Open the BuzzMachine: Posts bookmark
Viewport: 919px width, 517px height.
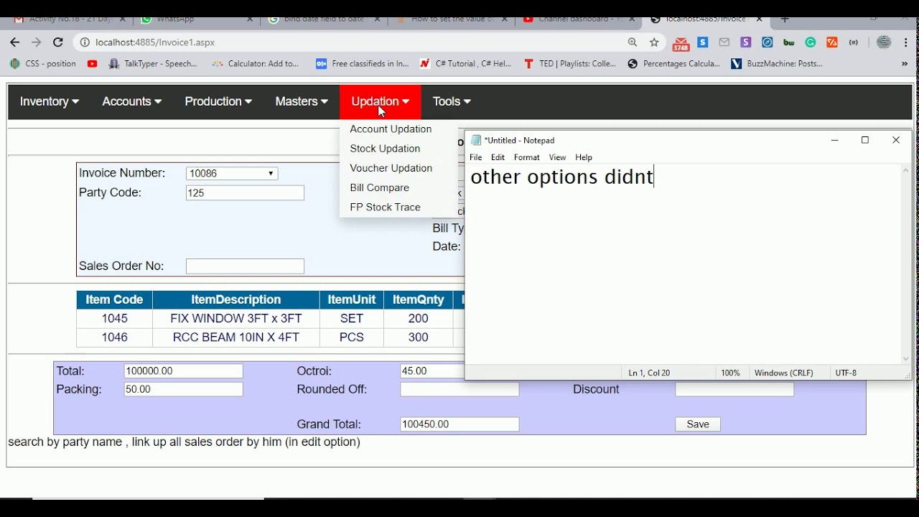[777, 64]
